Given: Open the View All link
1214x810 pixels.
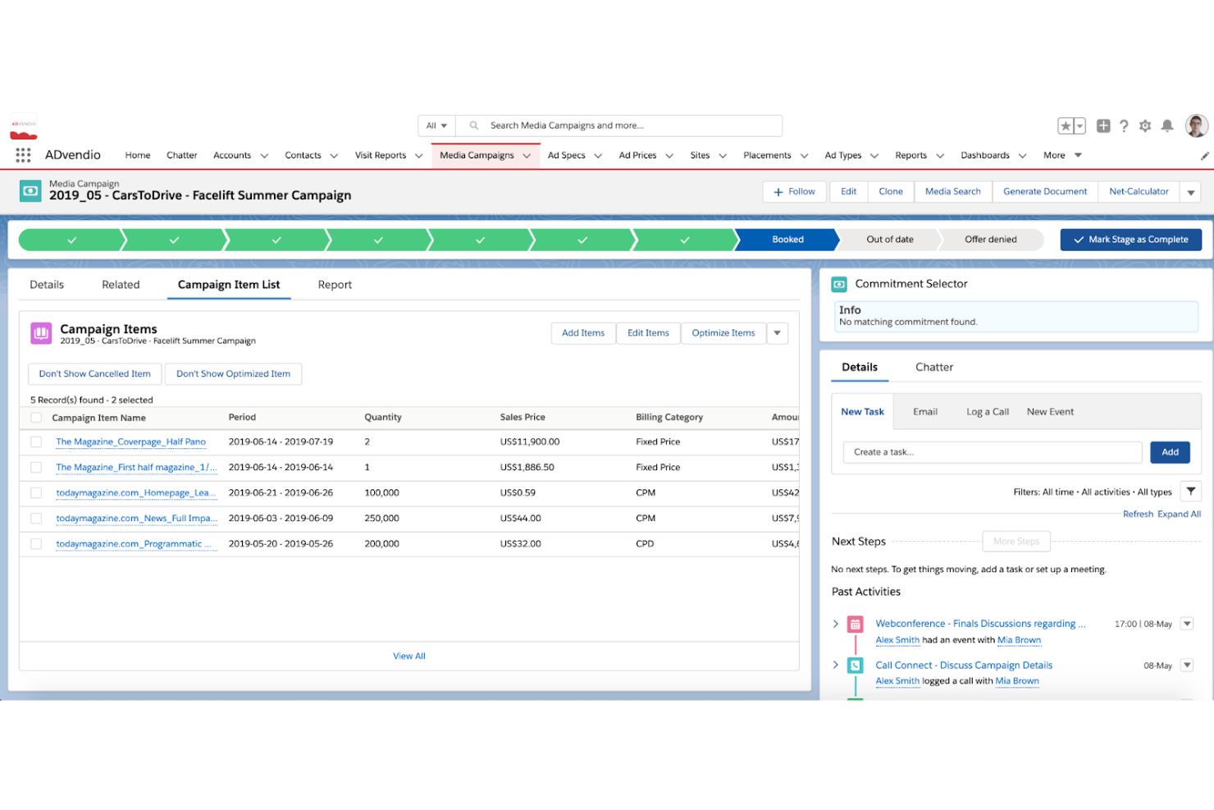Looking at the screenshot, I should (x=409, y=656).
